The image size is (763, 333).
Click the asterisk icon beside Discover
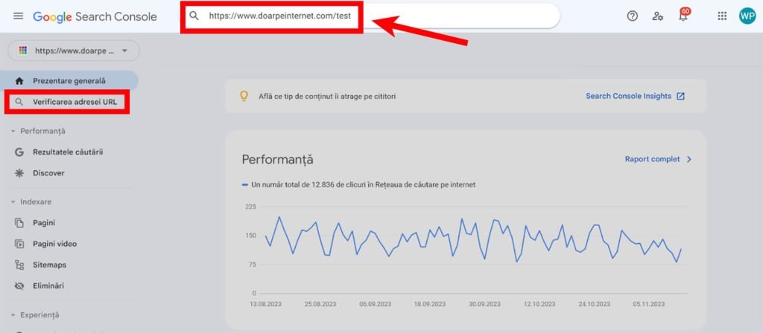click(x=19, y=172)
